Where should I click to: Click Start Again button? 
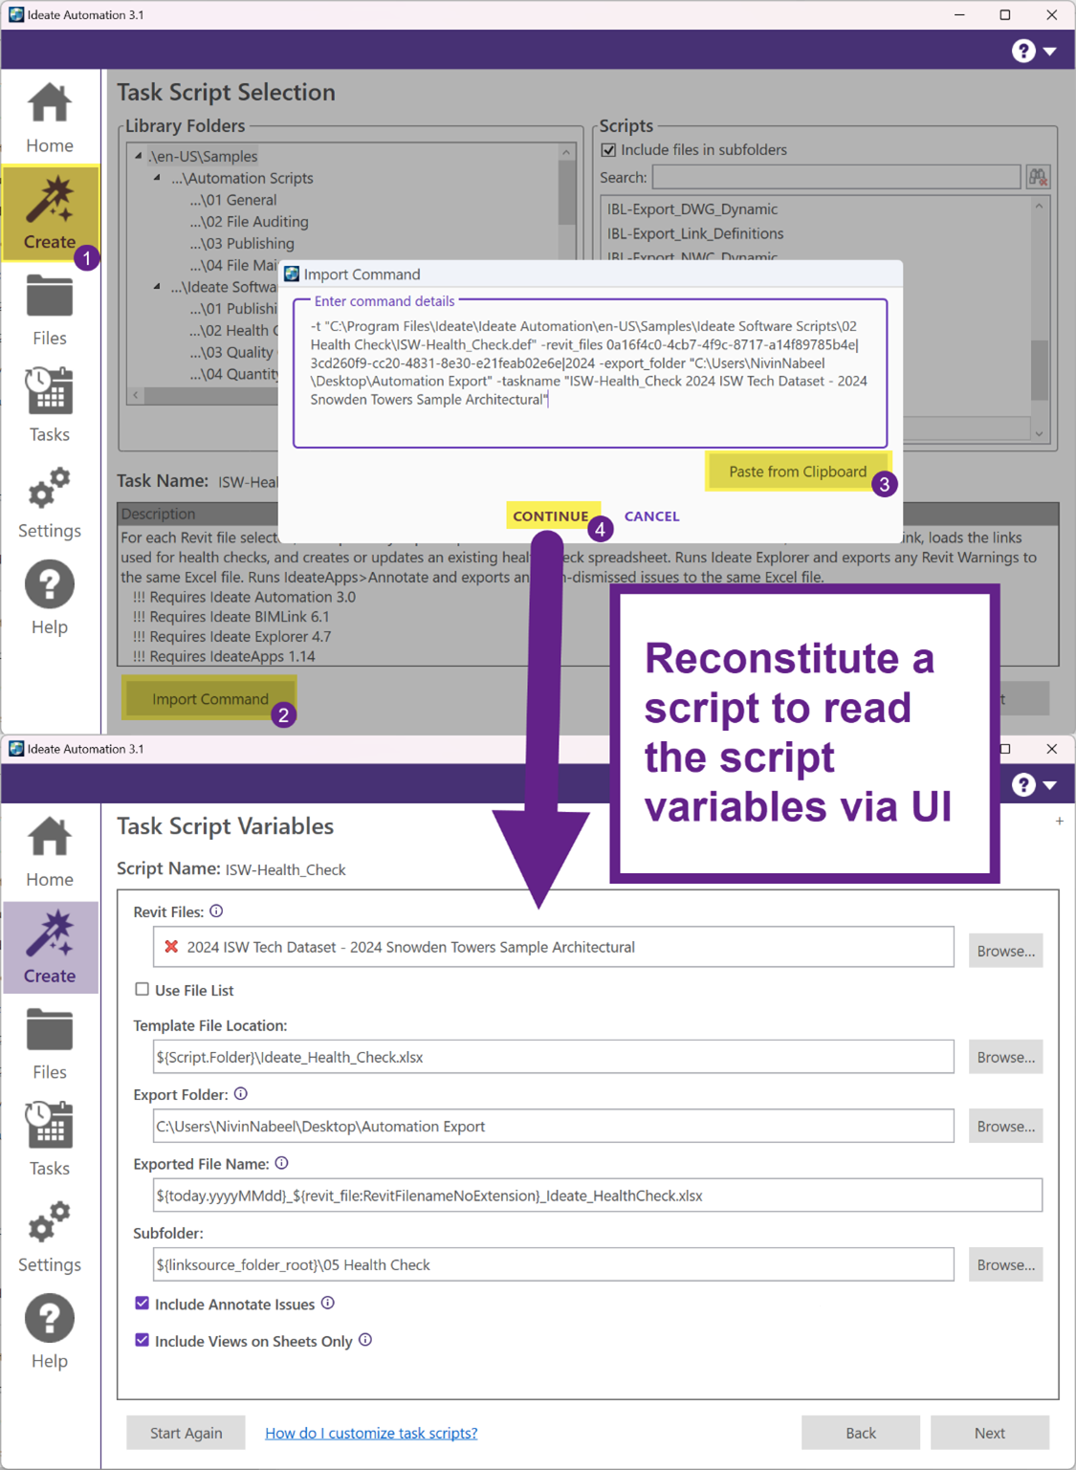186,1433
